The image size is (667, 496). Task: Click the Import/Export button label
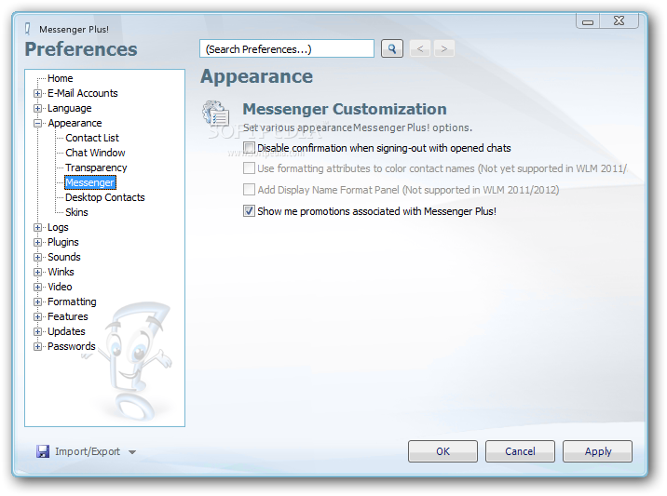pos(88,451)
